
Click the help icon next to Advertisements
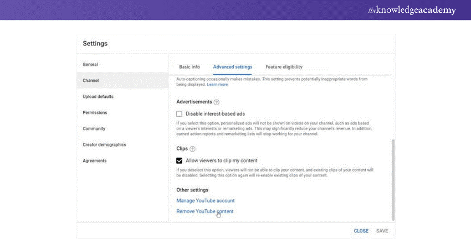pyautogui.click(x=217, y=102)
